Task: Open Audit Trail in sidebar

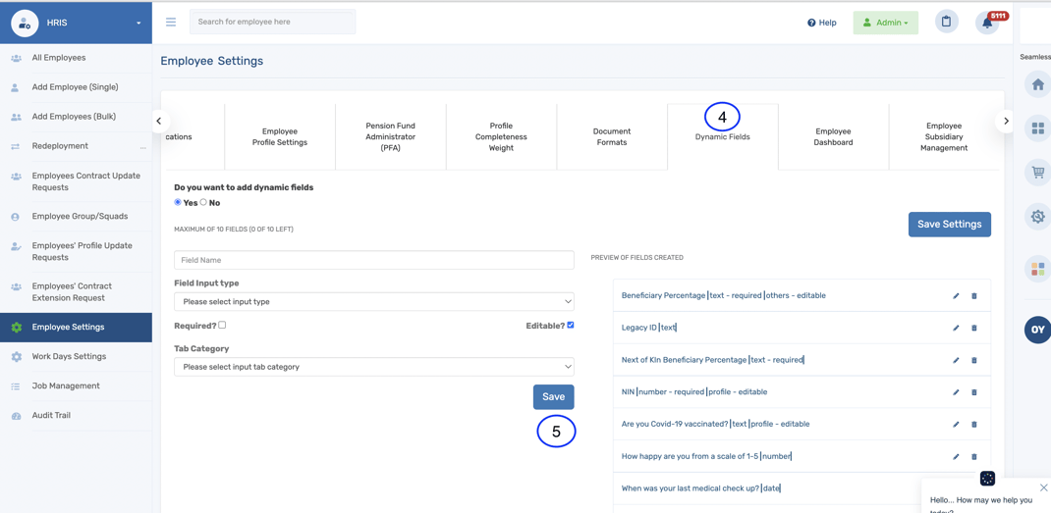Action: (x=76, y=416)
